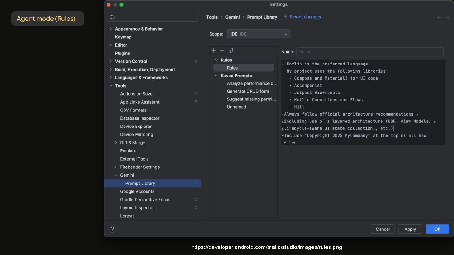Click the remove prompt minus icon
This screenshot has width=454, height=255.
tap(222, 50)
